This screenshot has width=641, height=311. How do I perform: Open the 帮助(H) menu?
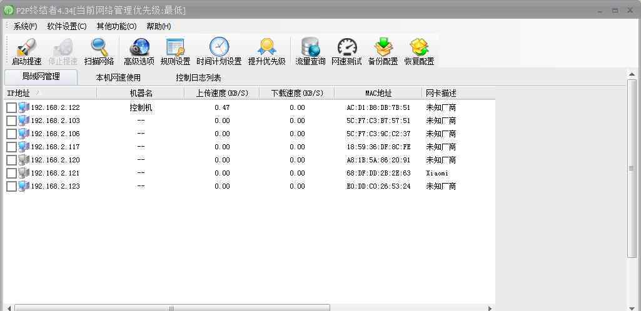pyautogui.click(x=159, y=26)
